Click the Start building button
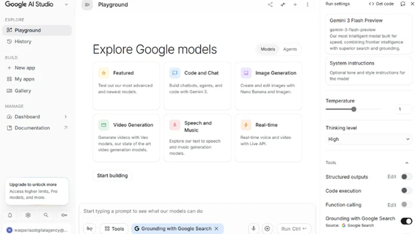417x234 pixels. point(112,176)
